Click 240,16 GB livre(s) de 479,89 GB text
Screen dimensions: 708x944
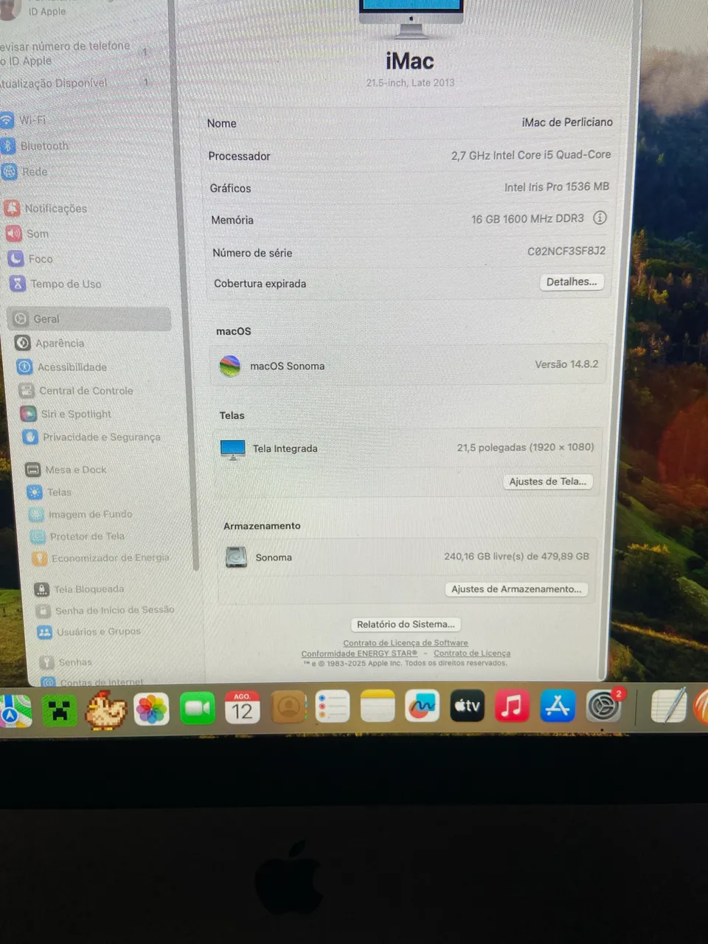coord(516,556)
